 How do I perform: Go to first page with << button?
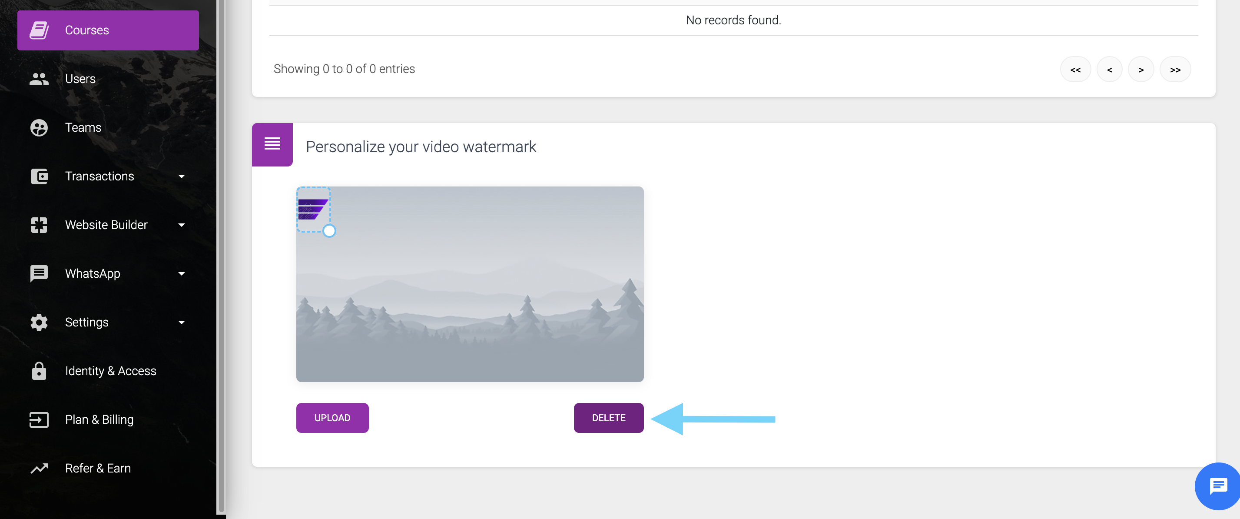pos(1075,69)
